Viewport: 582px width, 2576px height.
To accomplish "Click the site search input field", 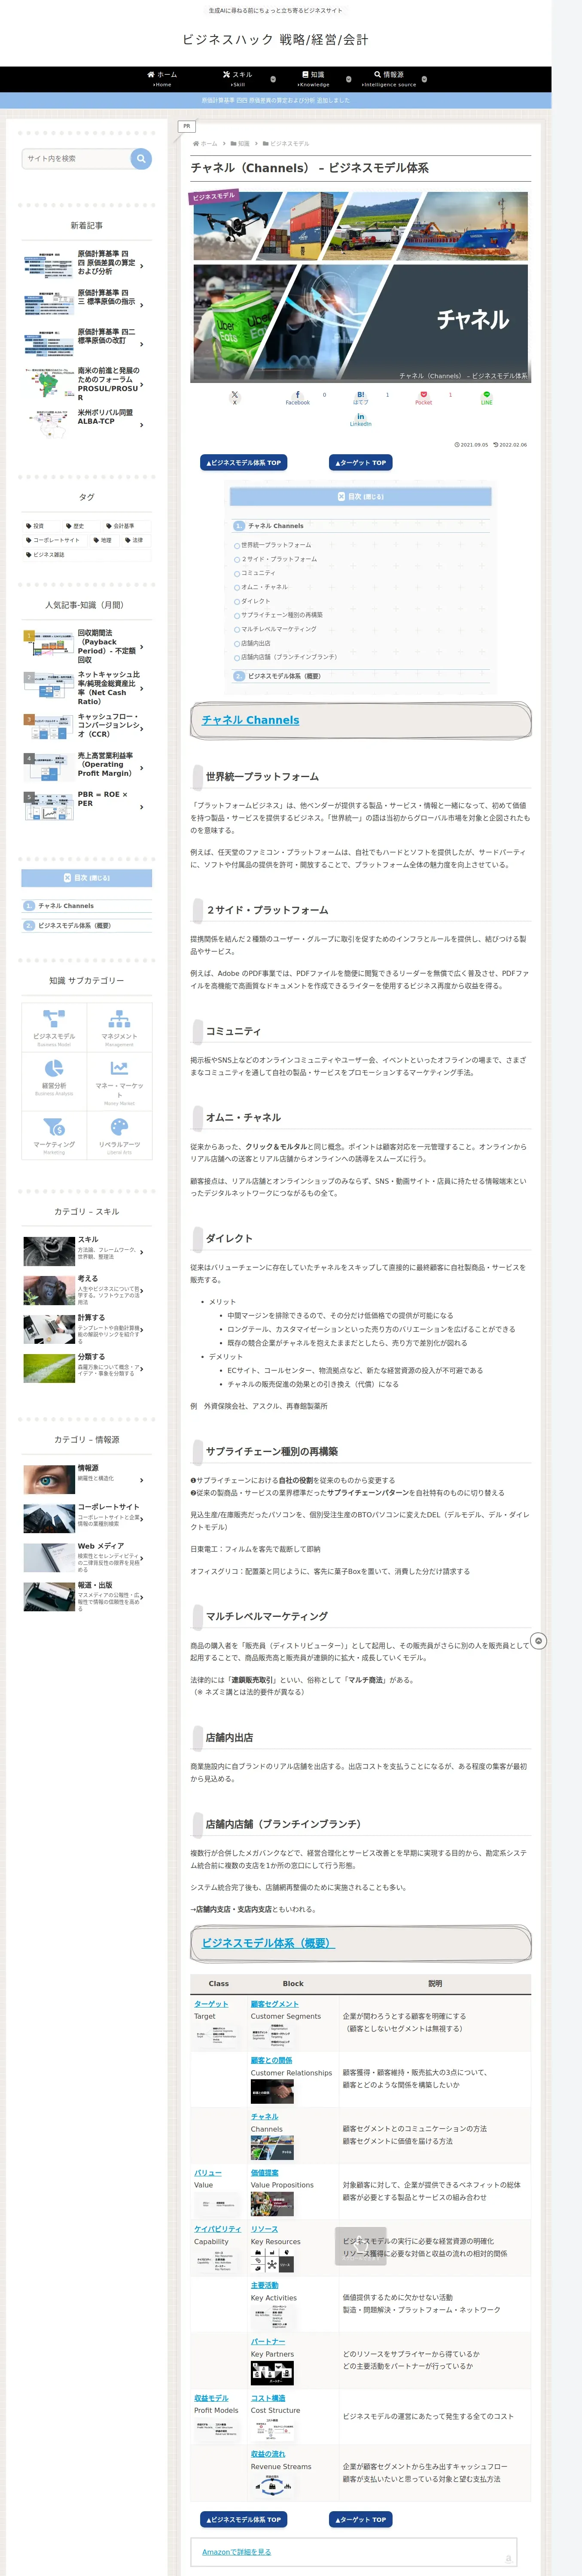I will pos(76,158).
